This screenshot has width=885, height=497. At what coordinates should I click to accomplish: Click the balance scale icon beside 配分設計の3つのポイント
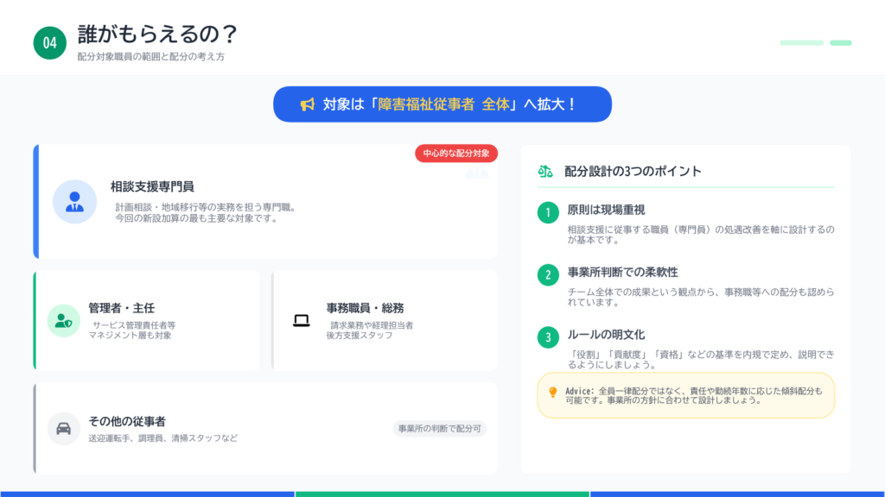(544, 171)
